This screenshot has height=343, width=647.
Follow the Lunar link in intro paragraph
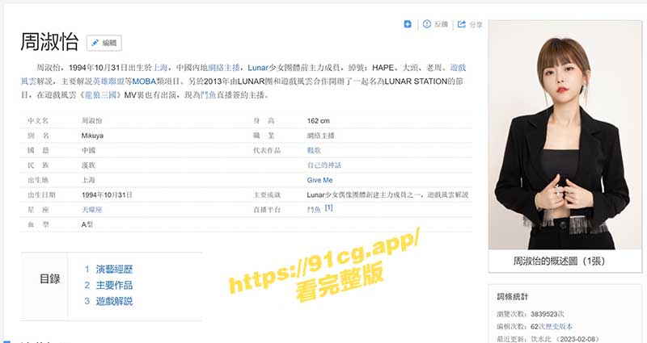(x=258, y=68)
